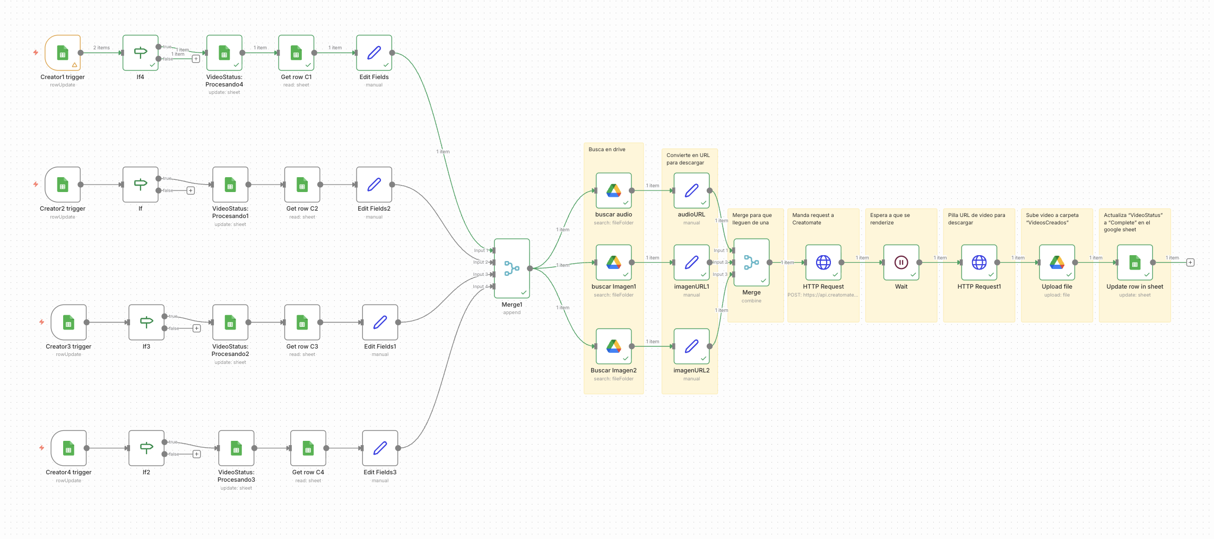This screenshot has height=539, width=1214.
Task: Open the VideoStatus: Procesando3 node
Action: (x=236, y=448)
